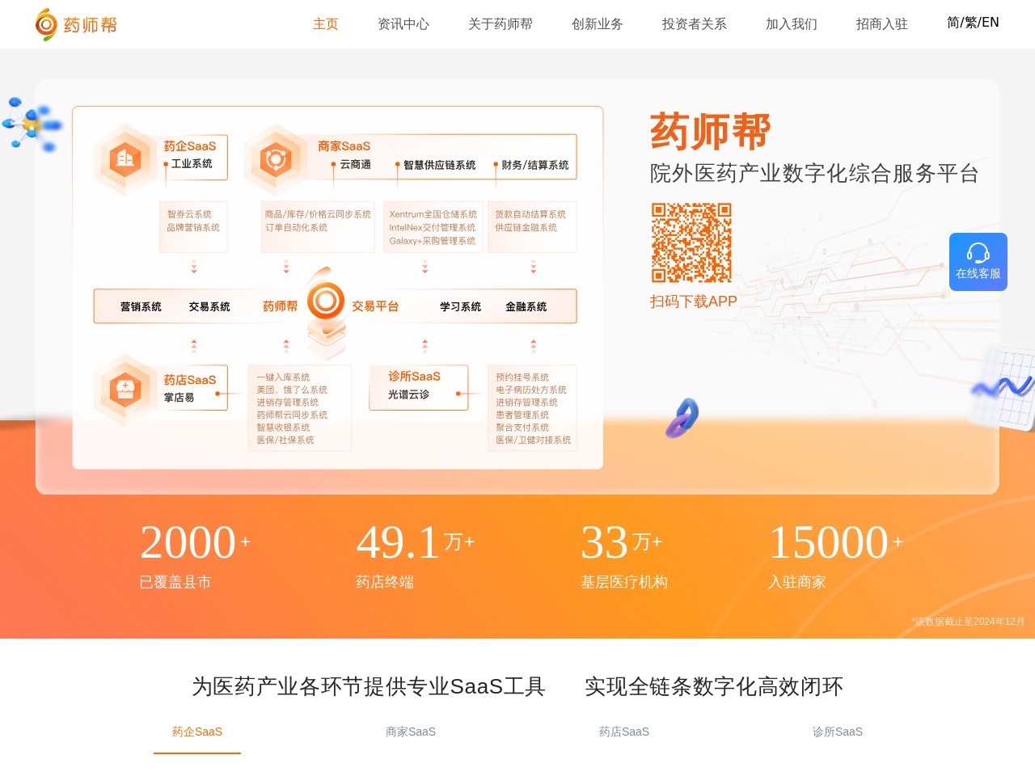Click the APP download QR code

pos(691,242)
